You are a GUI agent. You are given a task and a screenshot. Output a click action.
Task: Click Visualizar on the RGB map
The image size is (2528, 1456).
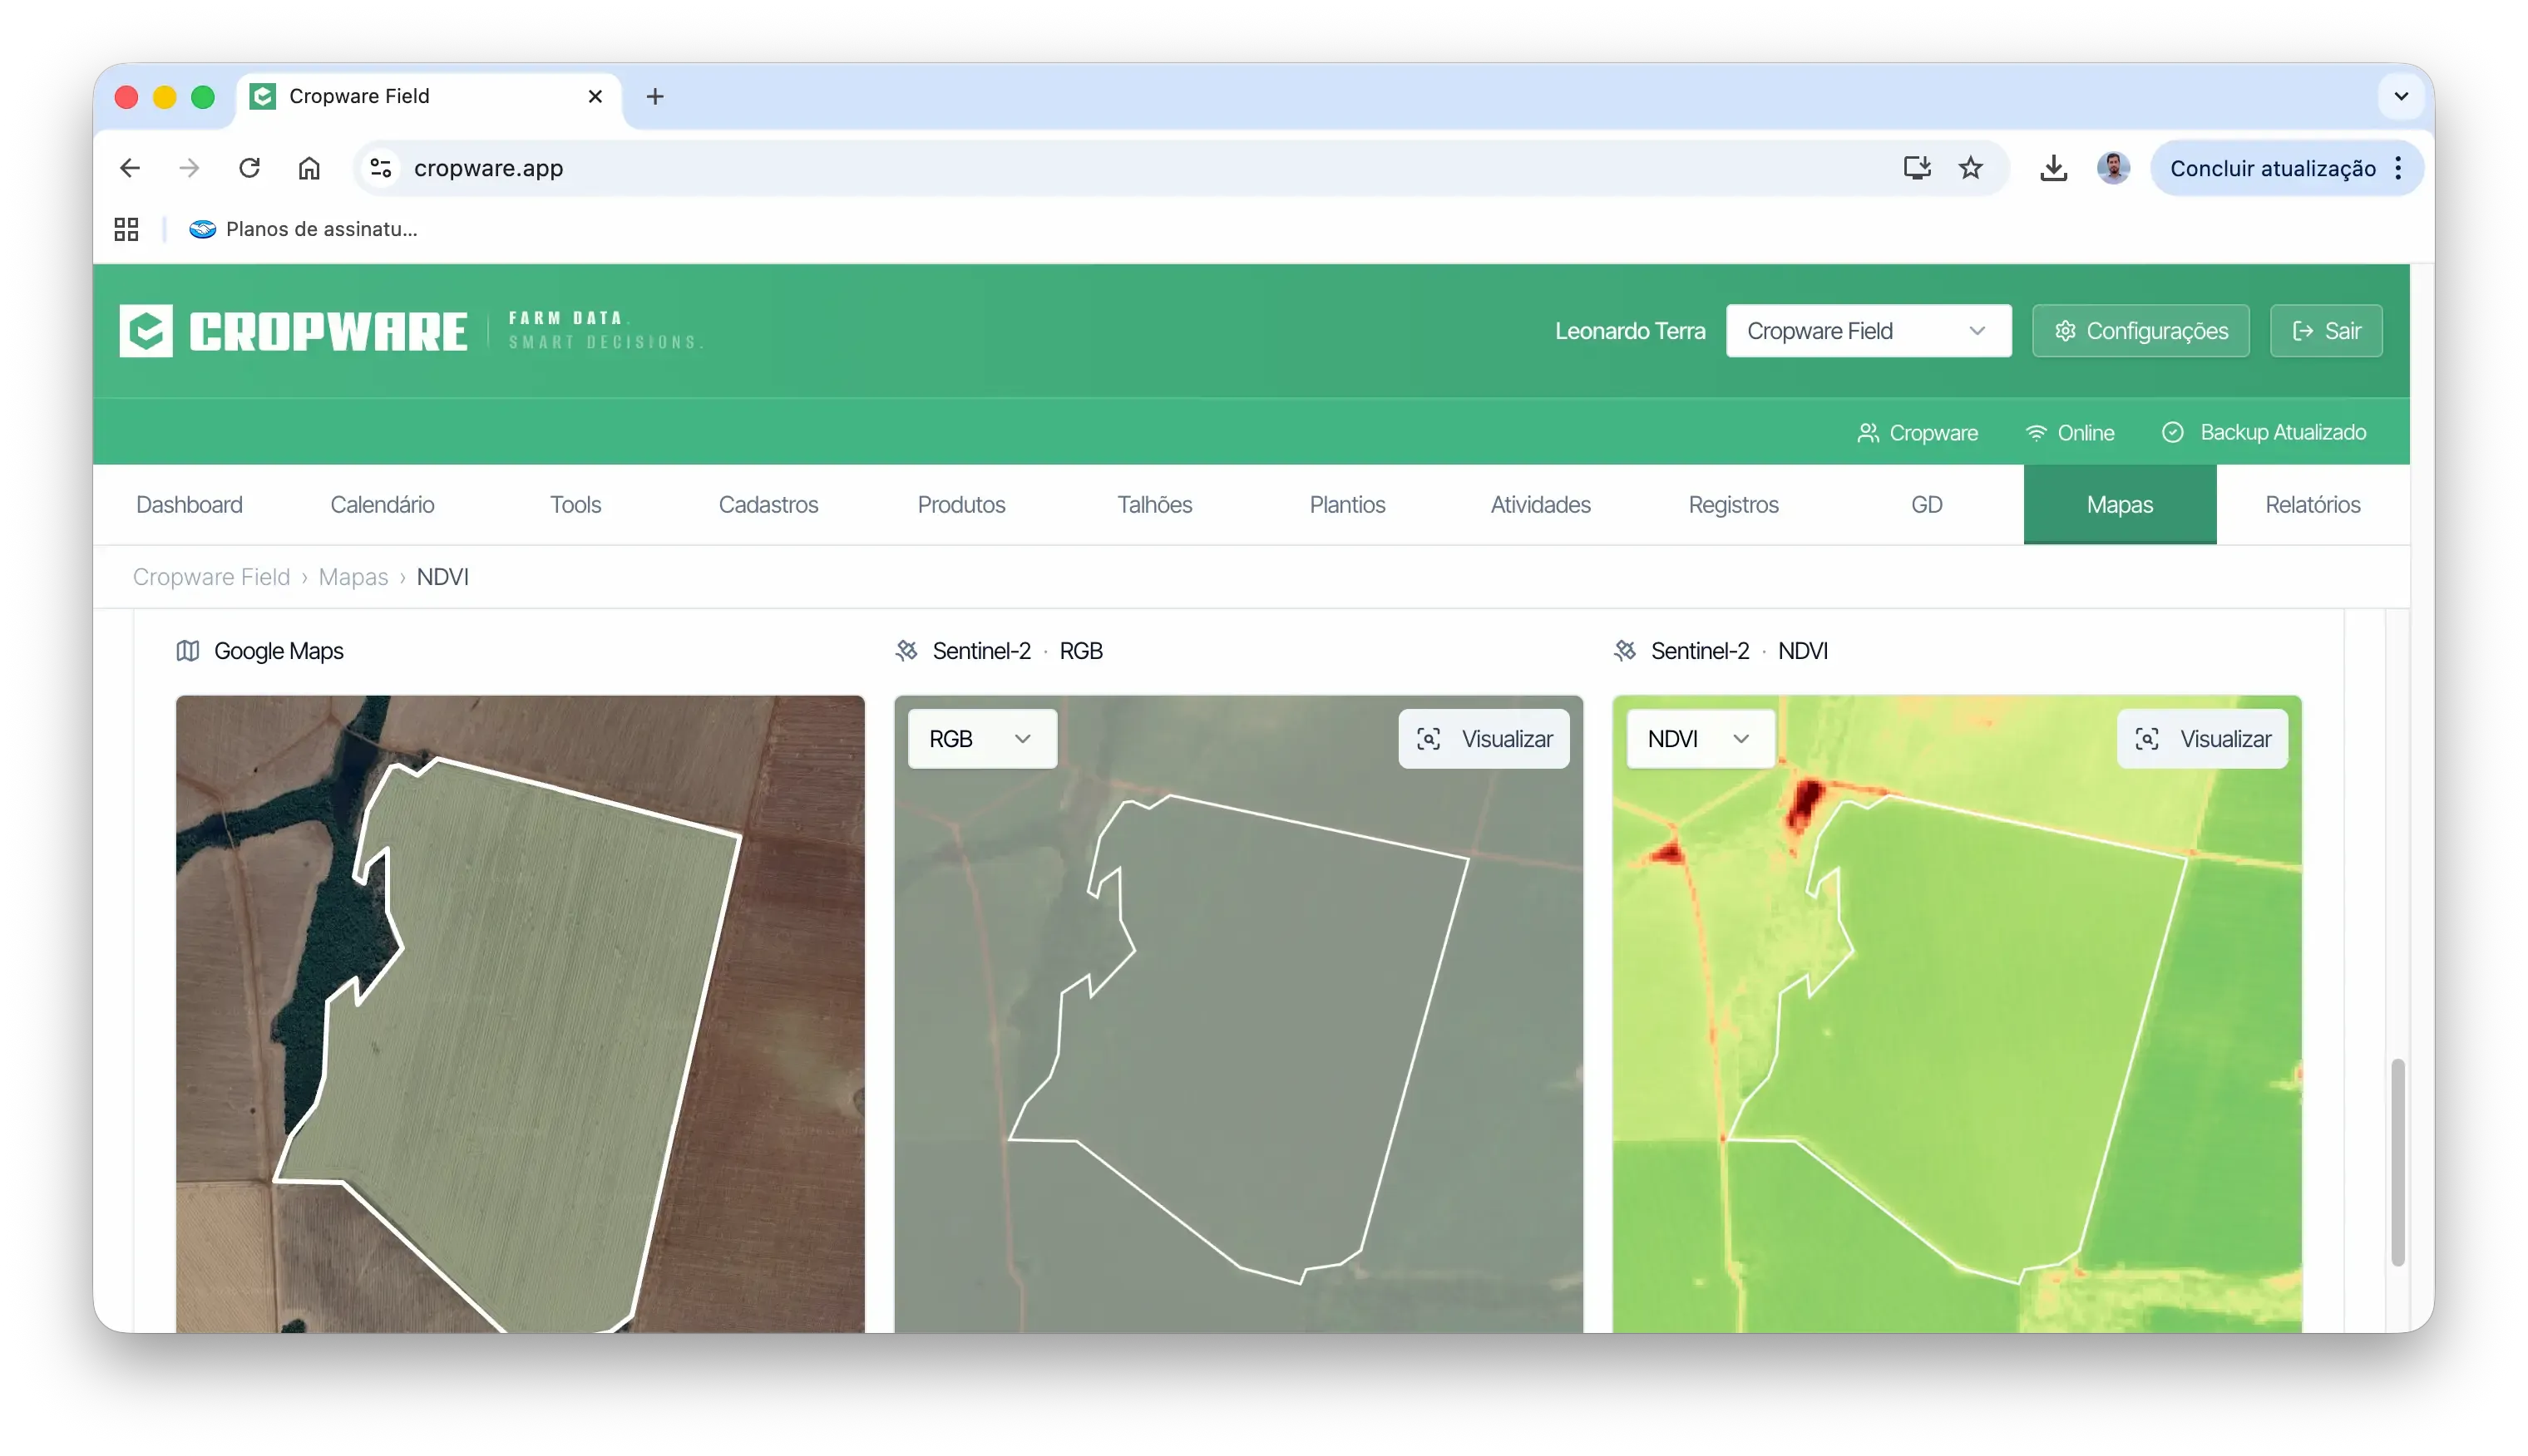pos(1484,739)
